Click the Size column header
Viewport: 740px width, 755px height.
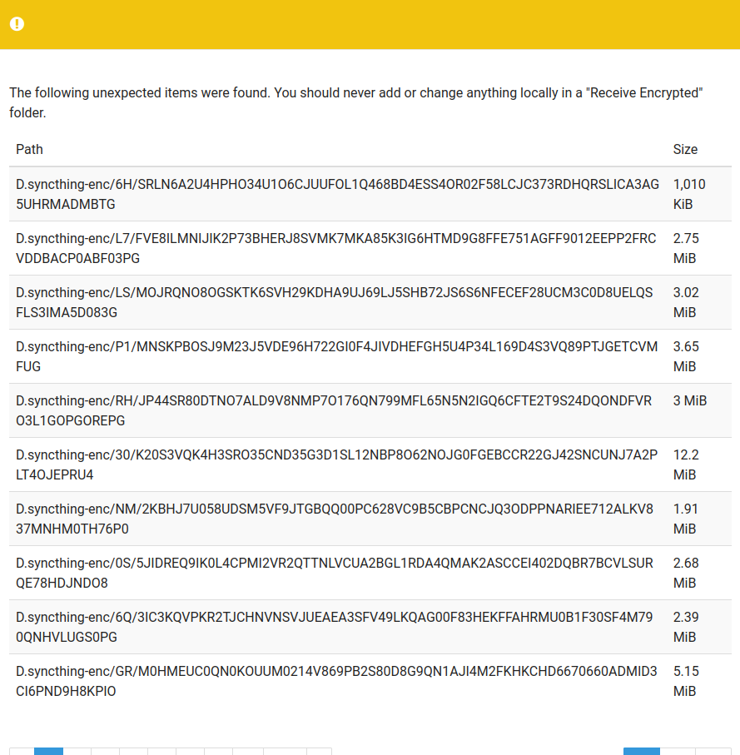coord(685,149)
